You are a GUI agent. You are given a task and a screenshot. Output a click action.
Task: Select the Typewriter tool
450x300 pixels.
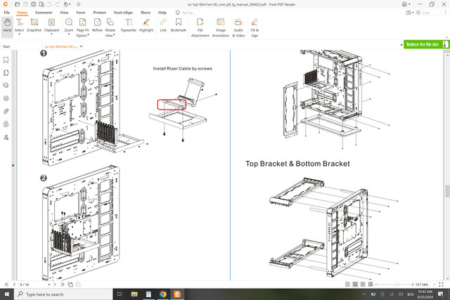pyautogui.click(x=128, y=25)
